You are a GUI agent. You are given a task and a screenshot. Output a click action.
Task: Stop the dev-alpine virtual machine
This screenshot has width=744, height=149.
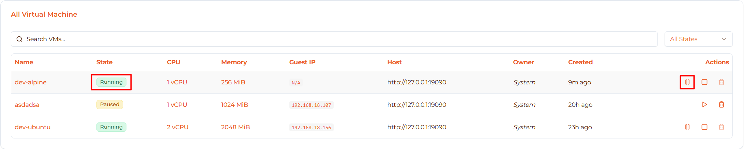[704, 82]
